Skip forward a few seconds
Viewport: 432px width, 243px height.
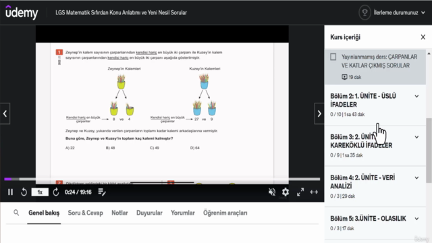coord(55,192)
